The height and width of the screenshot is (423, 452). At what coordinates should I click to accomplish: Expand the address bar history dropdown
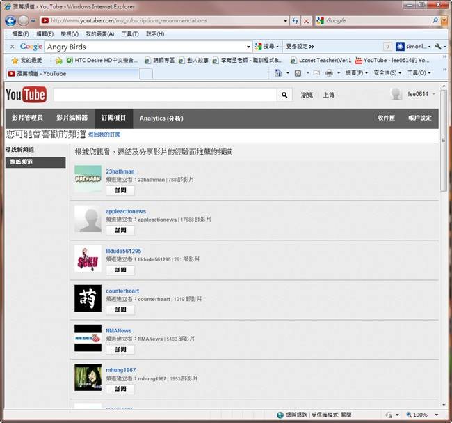[x=285, y=21]
